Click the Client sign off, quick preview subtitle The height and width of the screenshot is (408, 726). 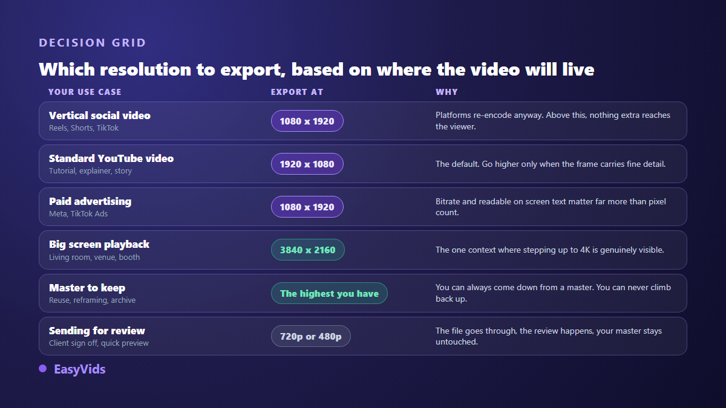pos(99,343)
